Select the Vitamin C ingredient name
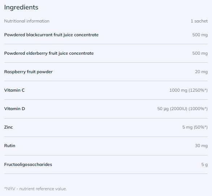 click(x=14, y=90)
